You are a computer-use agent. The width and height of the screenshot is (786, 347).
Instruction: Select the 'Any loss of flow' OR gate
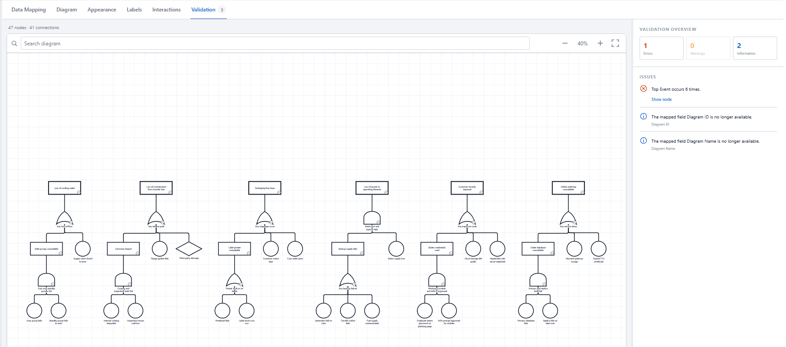coord(64,218)
